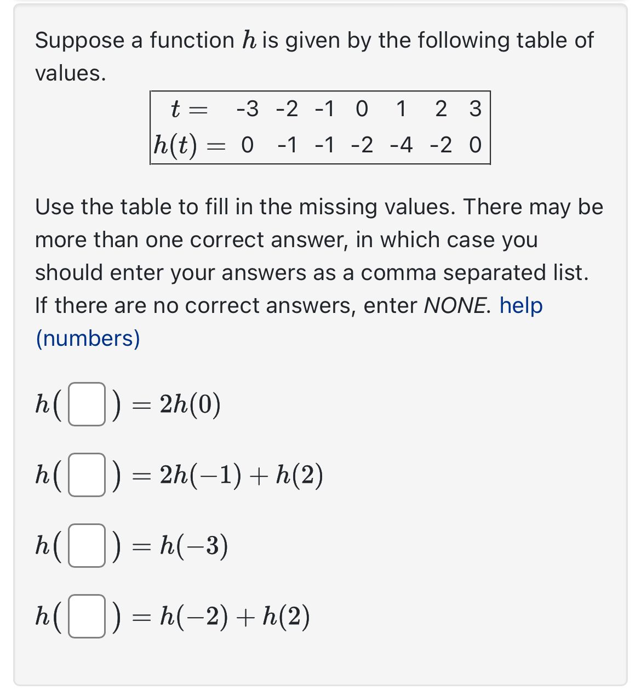
Task: Click the table of values for h
Action: coord(320,127)
